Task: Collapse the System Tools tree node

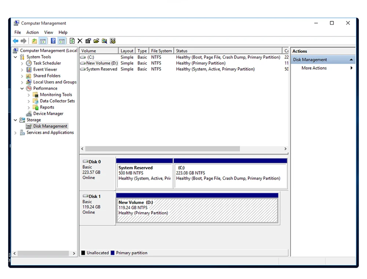Action: pos(15,57)
